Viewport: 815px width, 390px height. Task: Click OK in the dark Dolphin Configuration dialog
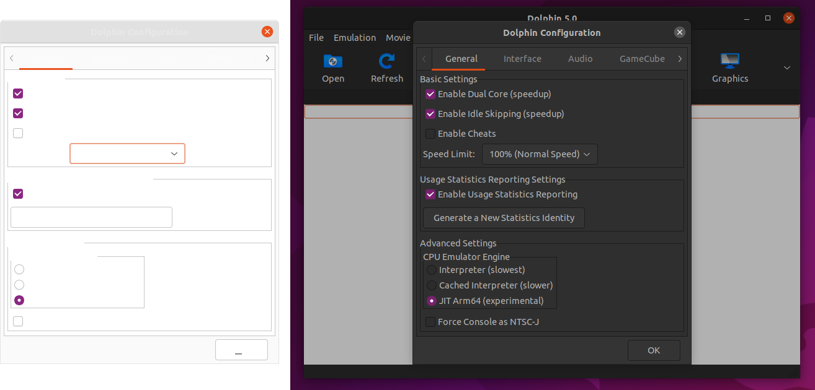[654, 350]
